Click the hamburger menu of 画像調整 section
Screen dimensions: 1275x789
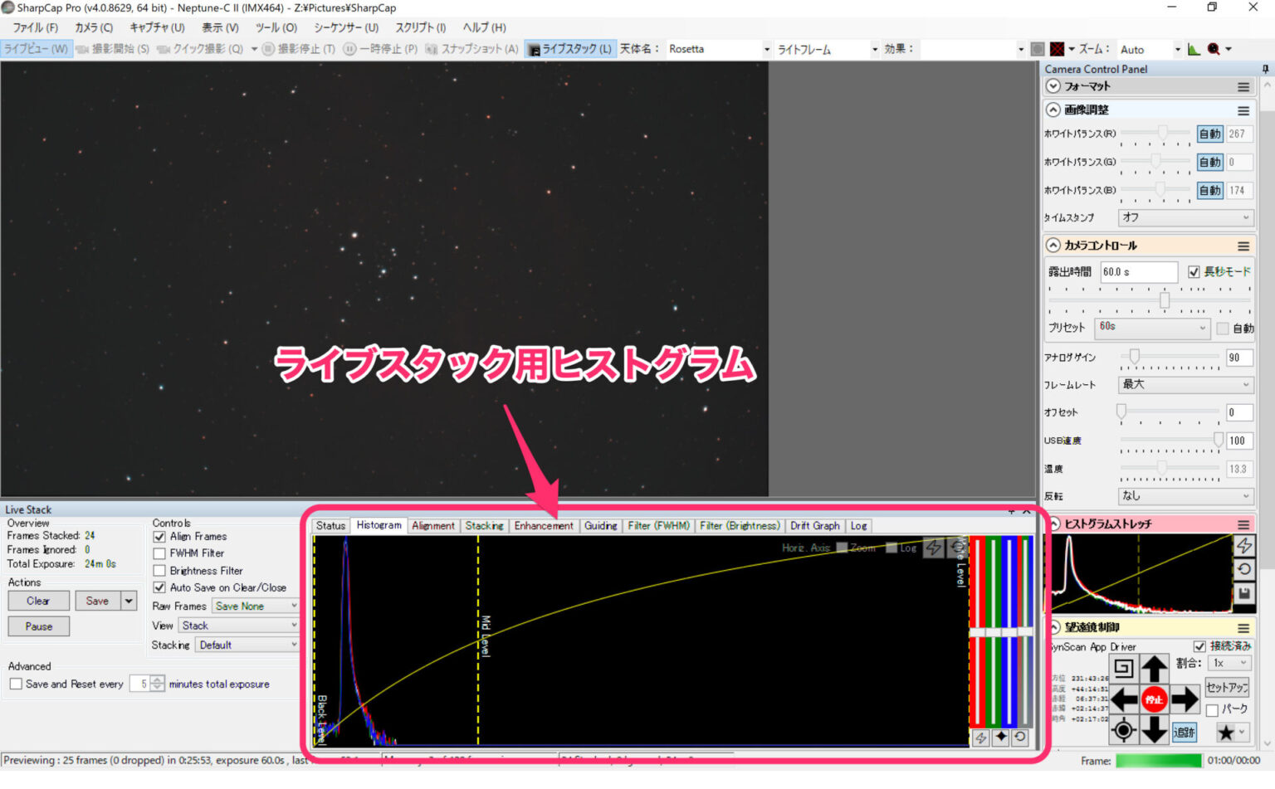[x=1243, y=110]
